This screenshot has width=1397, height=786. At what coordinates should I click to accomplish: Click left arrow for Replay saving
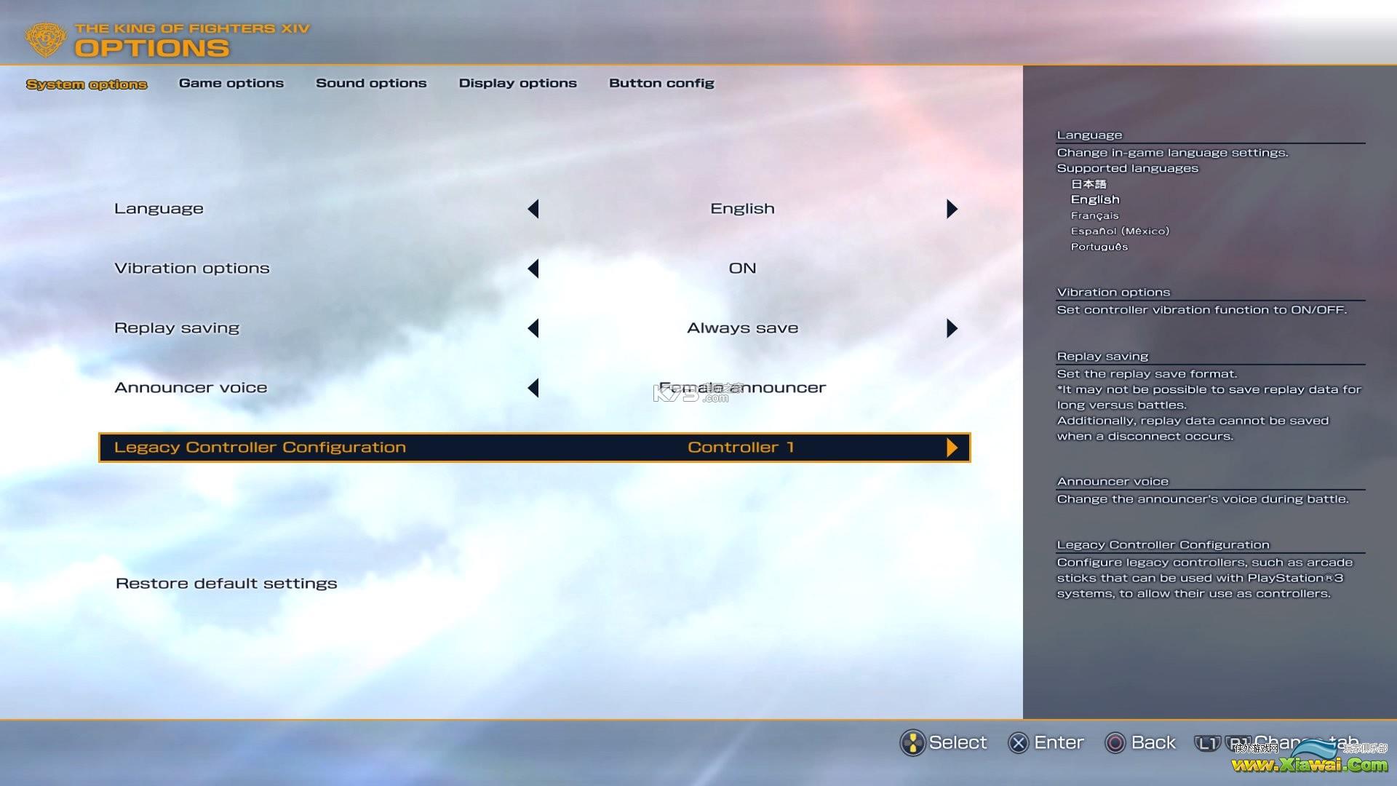click(x=533, y=328)
